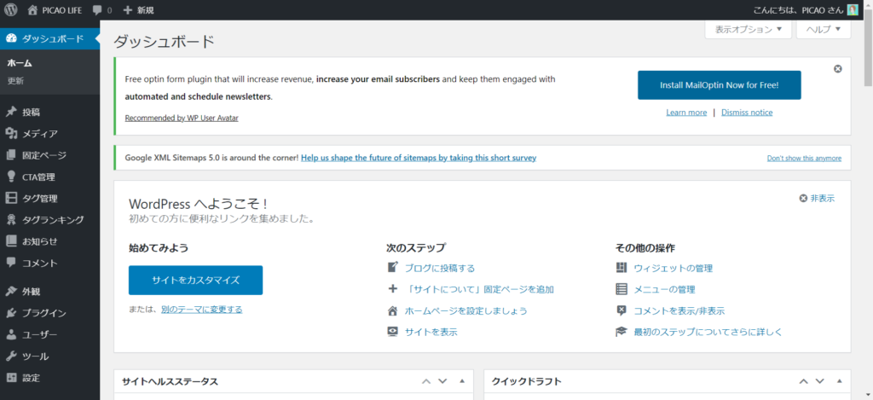Click ホームページを設定しましょう link

(466, 310)
